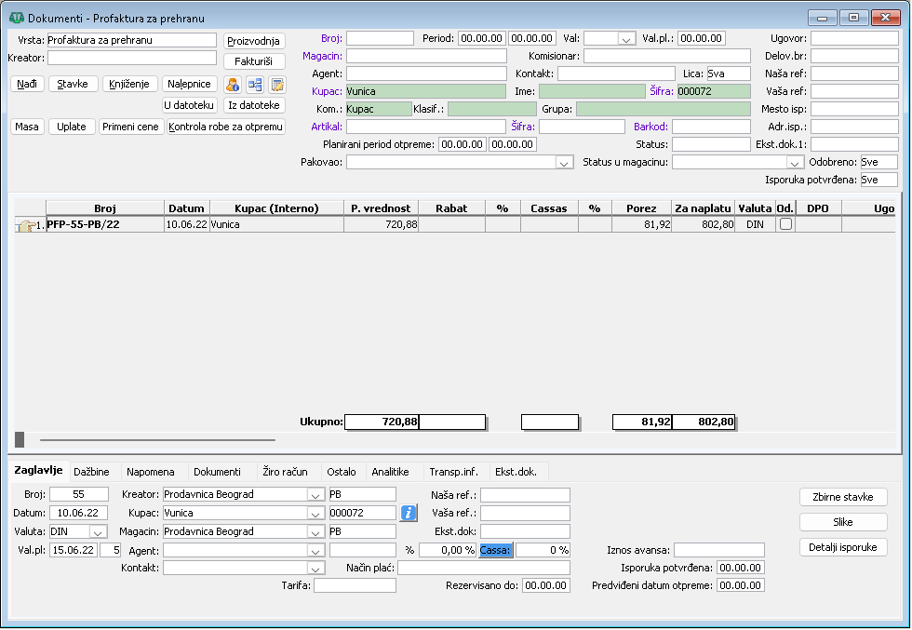Click the Detalji isporuke button
The image size is (912, 630).
tap(843, 547)
